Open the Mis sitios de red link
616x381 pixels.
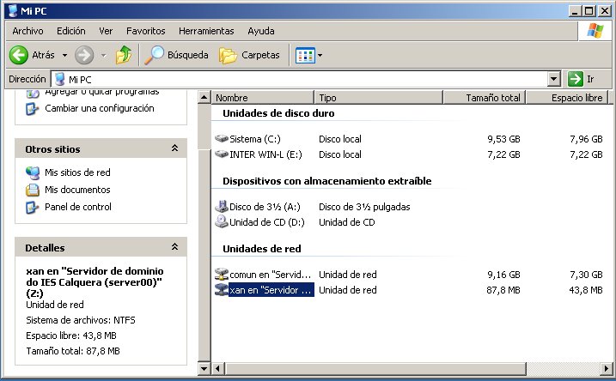pyautogui.click(x=77, y=172)
